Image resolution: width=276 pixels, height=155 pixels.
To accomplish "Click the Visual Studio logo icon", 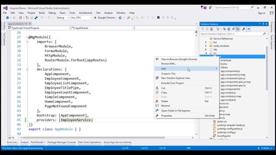I will tap(6, 8).
